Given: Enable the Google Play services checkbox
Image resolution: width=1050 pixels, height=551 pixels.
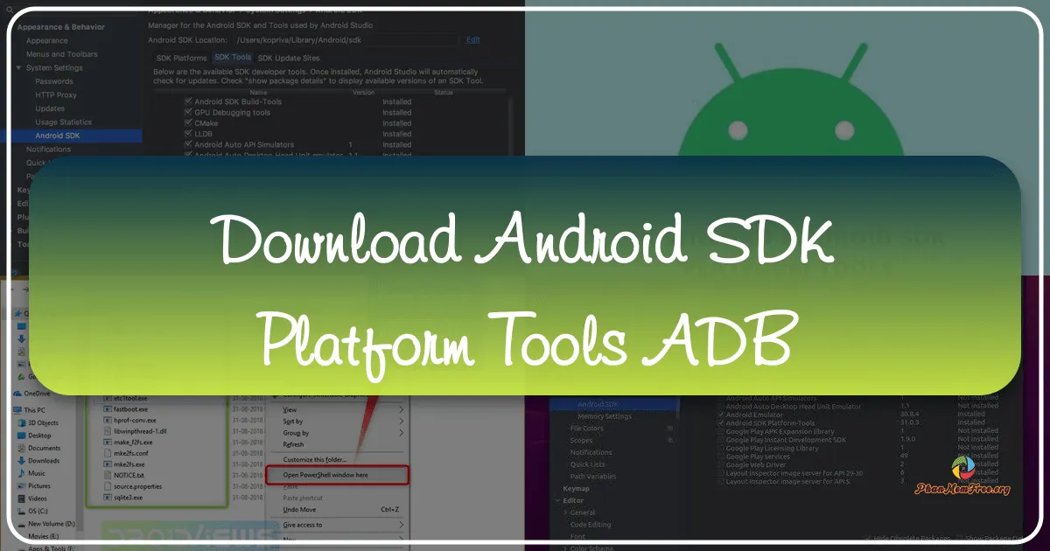Looking at the screenshot, I should click(x=721, y=457).
